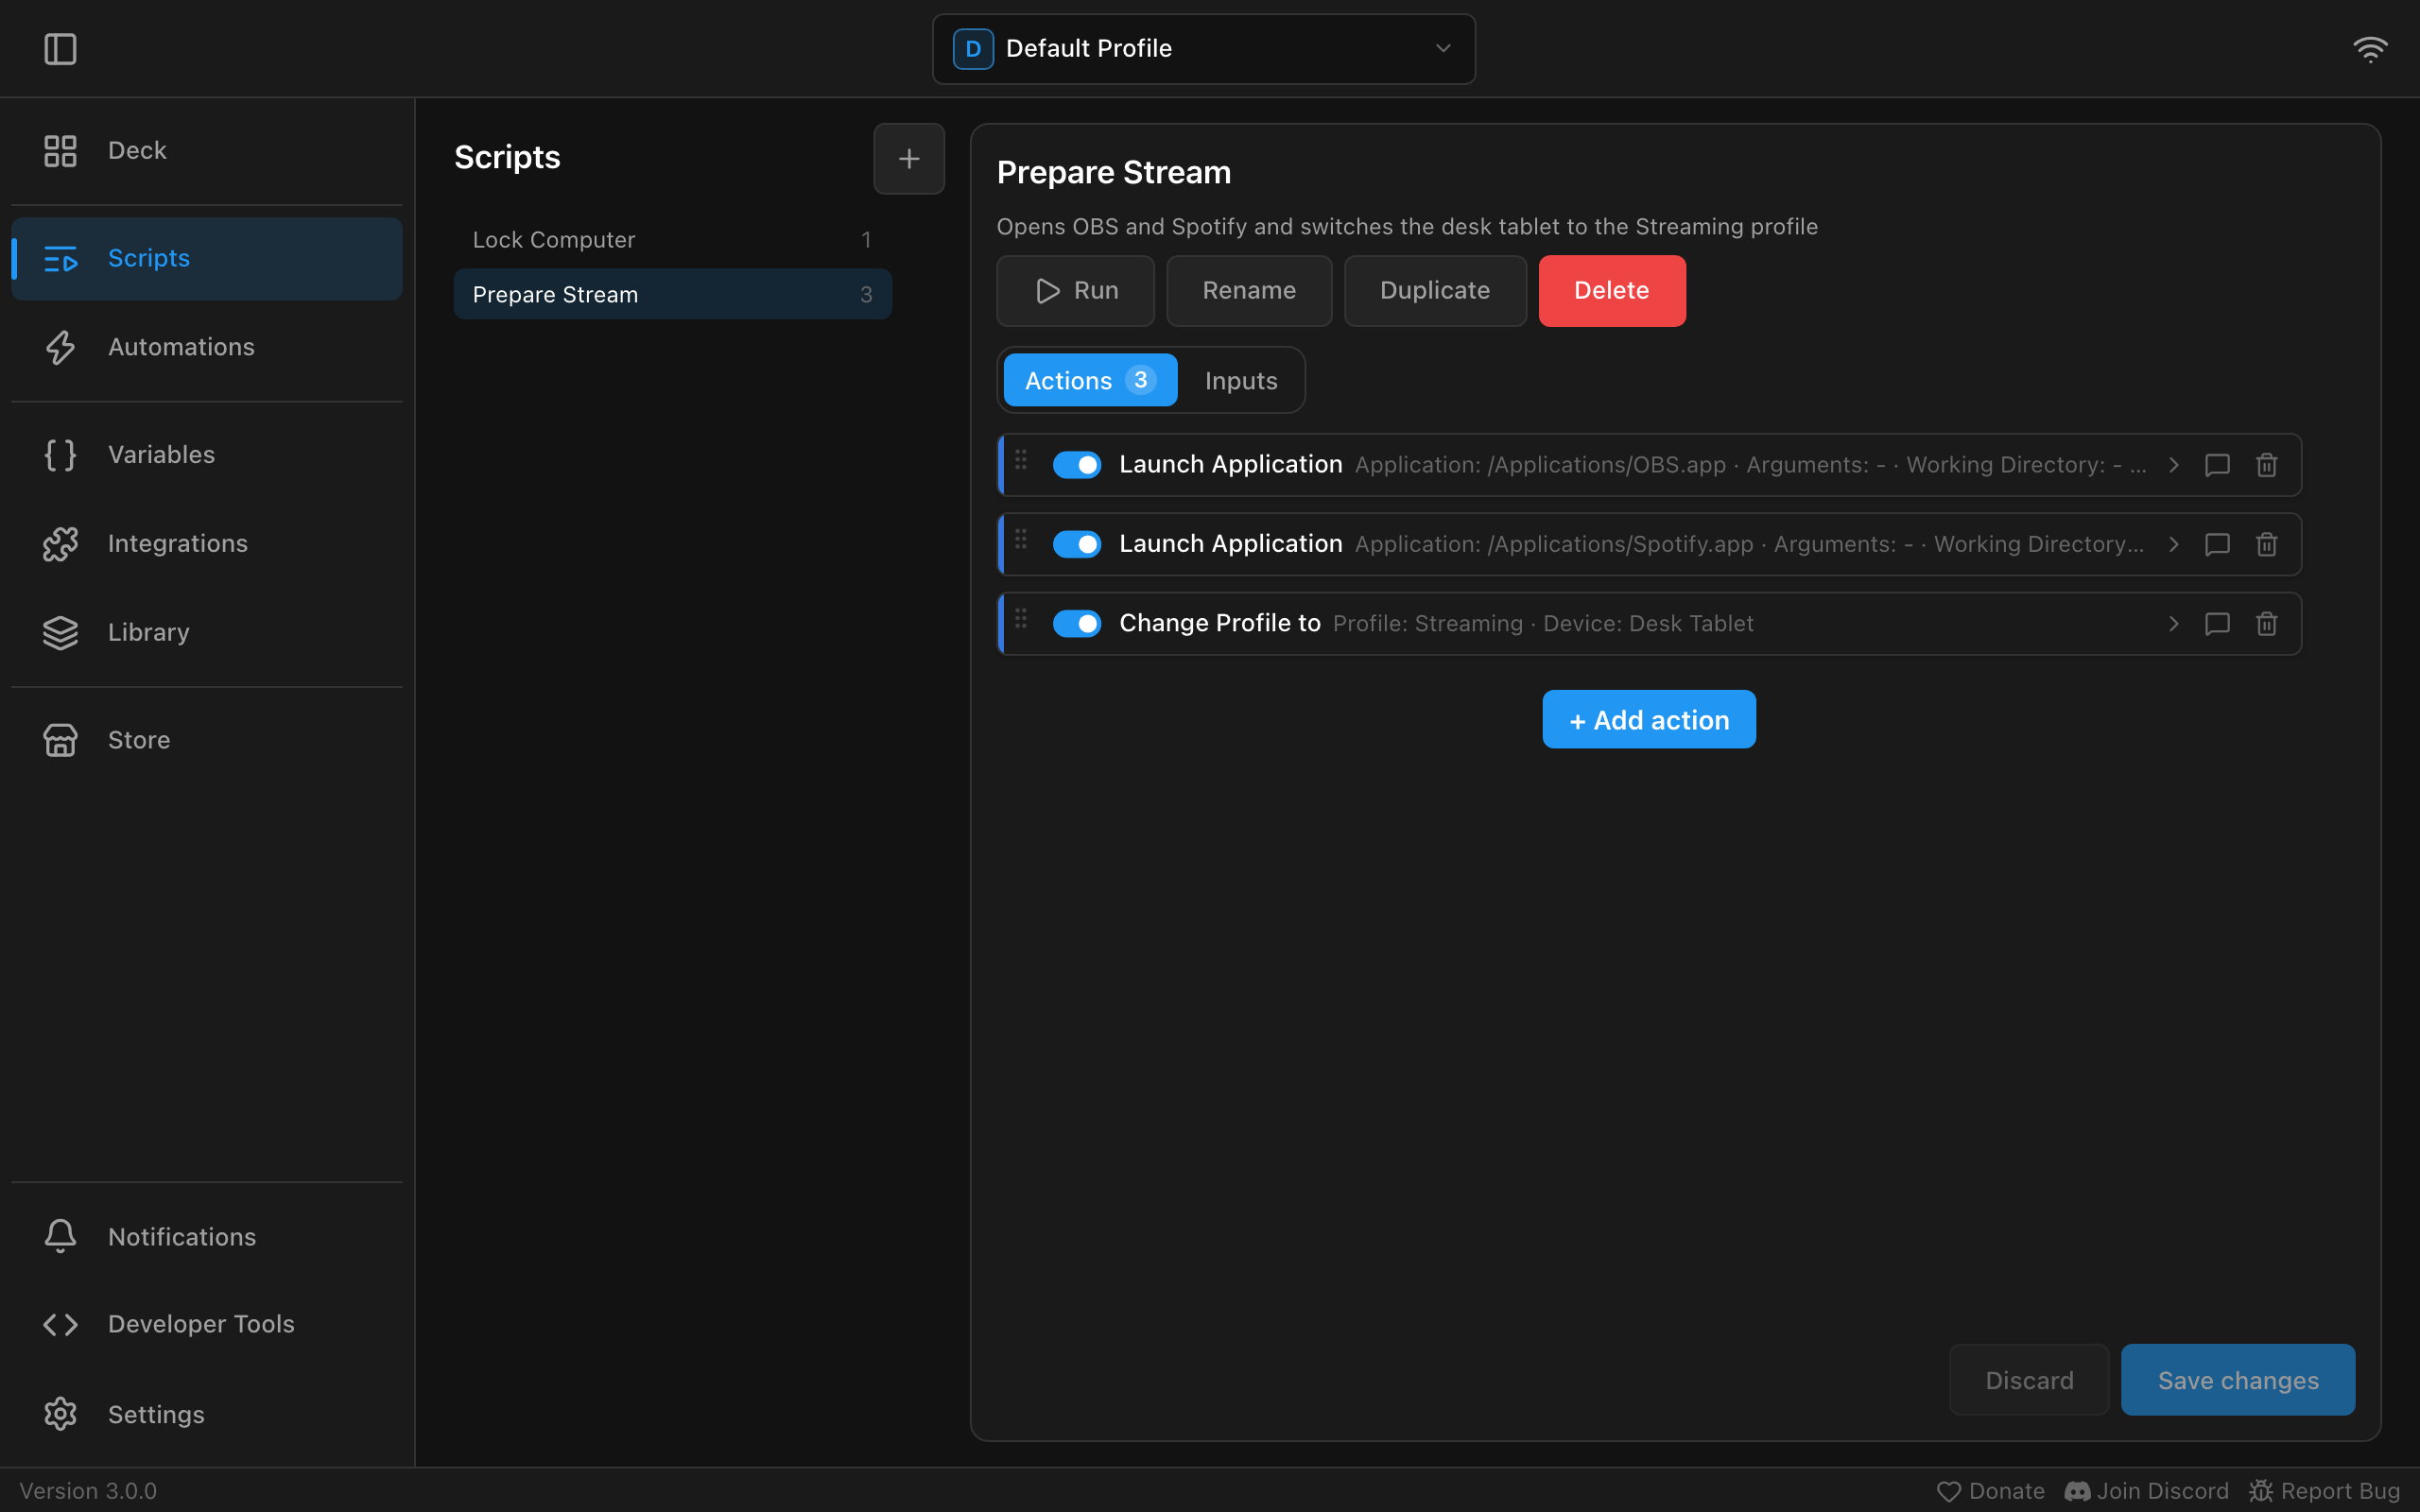This screenshot has height=1512, width=2420.
Task: Open the Integrations page
Action: pyautogui.click(x=207, y=544)
